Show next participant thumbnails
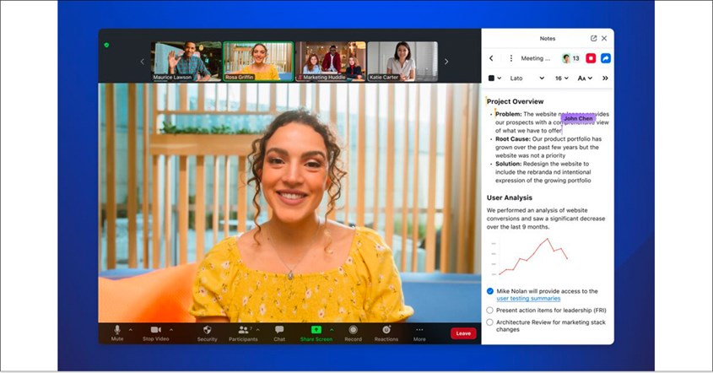The image size is (713, 373). (x=446, y=62)
